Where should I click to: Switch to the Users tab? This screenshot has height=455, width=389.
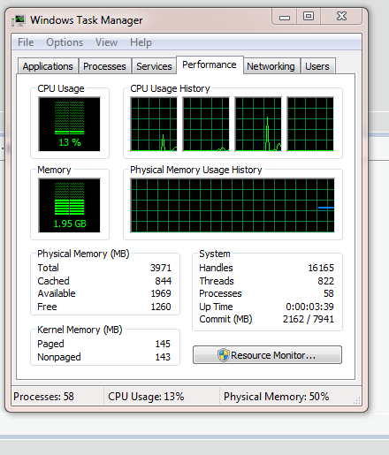click(317, 66)
